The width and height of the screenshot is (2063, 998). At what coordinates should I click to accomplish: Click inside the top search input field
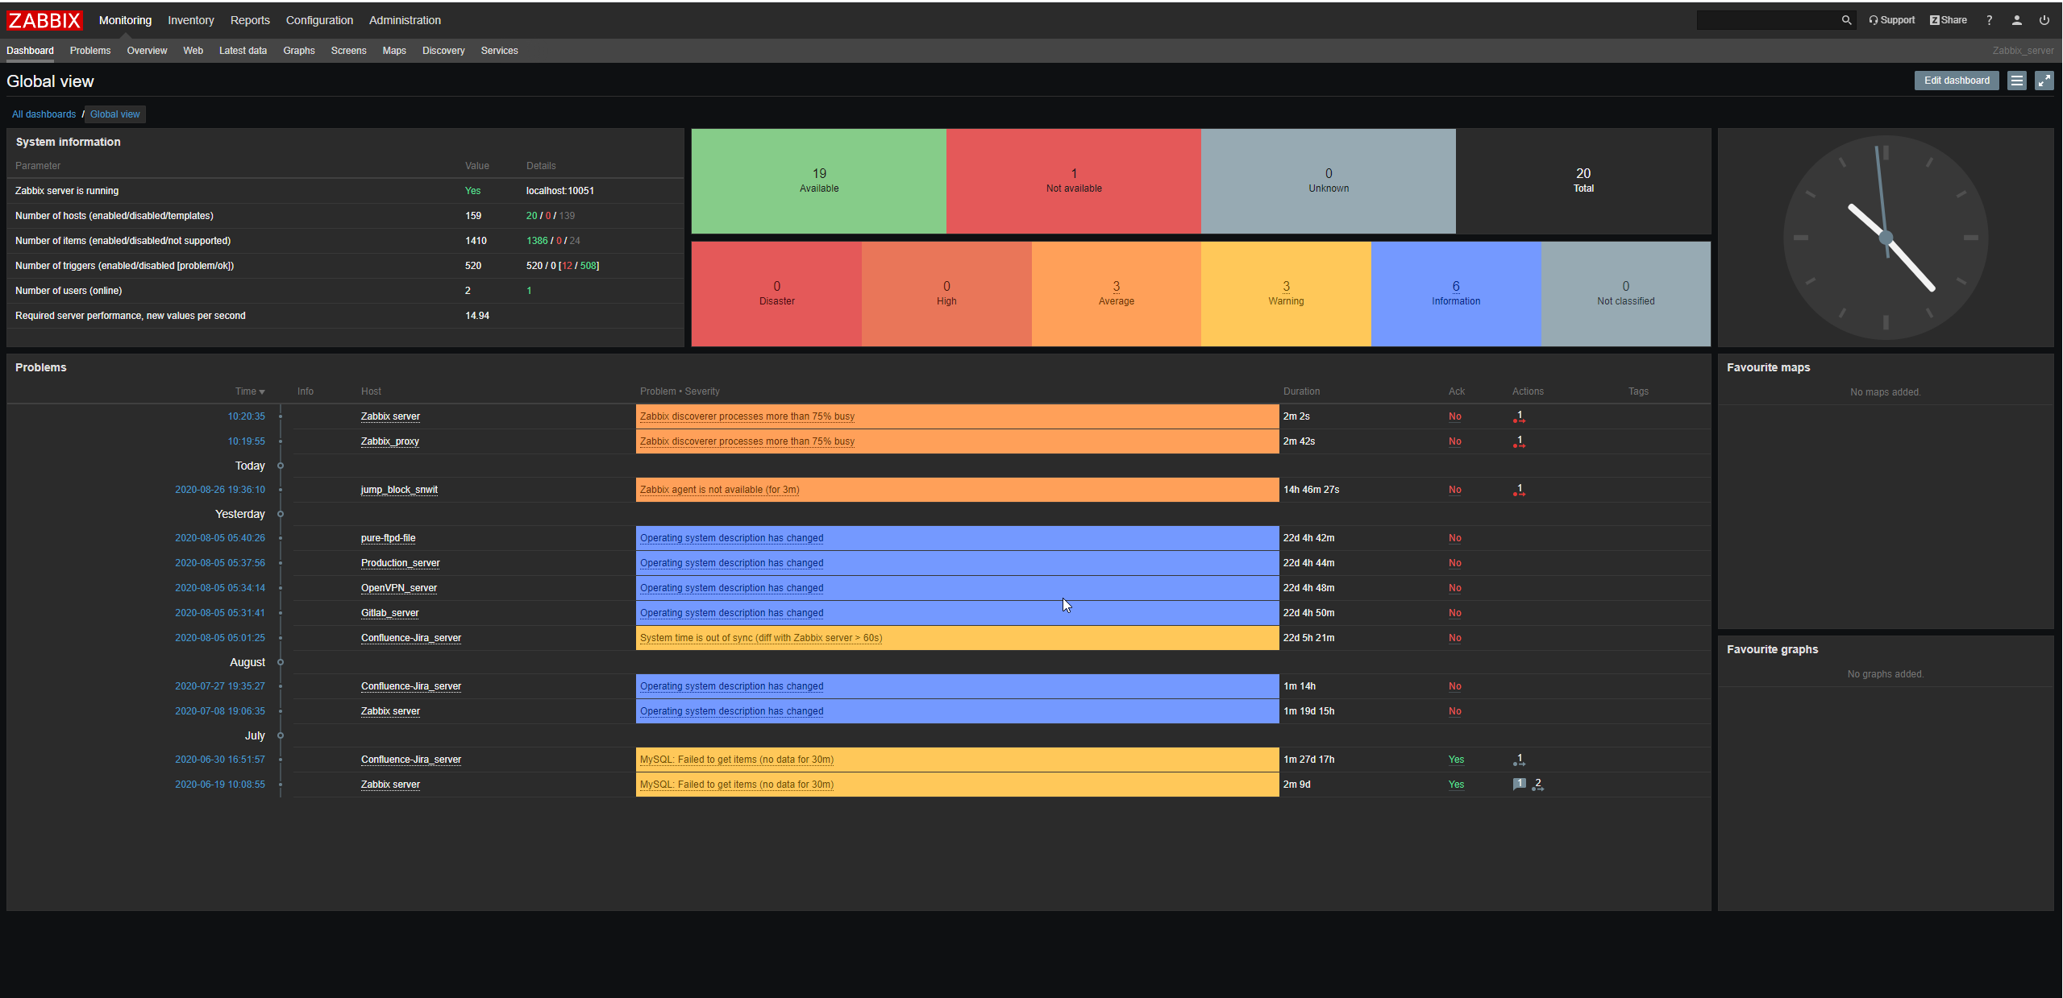[1766, 20]
